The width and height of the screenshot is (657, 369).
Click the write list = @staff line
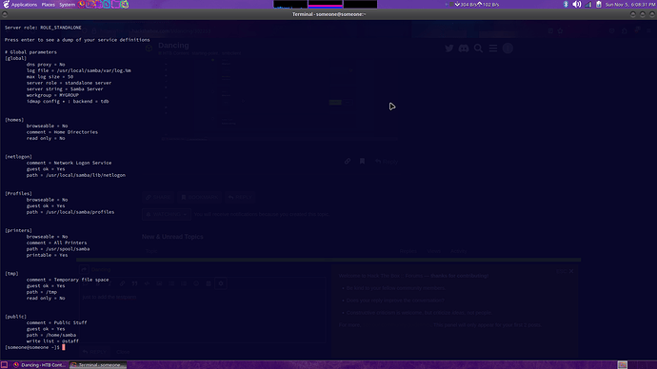click(x=52, y=341)
